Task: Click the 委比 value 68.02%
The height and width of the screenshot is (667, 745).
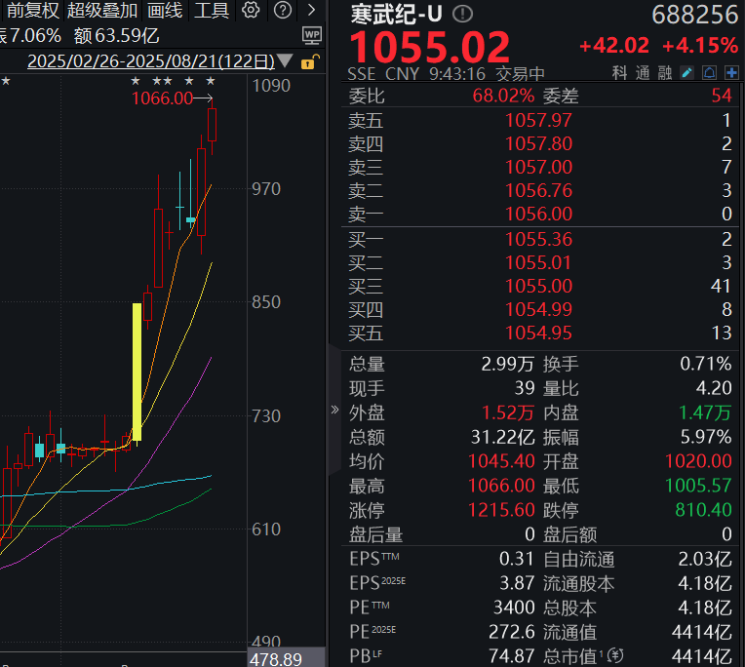Action: (503, 96)
